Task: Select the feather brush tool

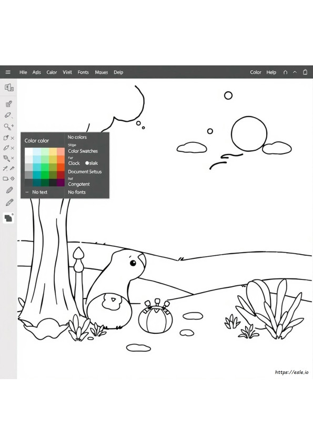Action: 6,158
